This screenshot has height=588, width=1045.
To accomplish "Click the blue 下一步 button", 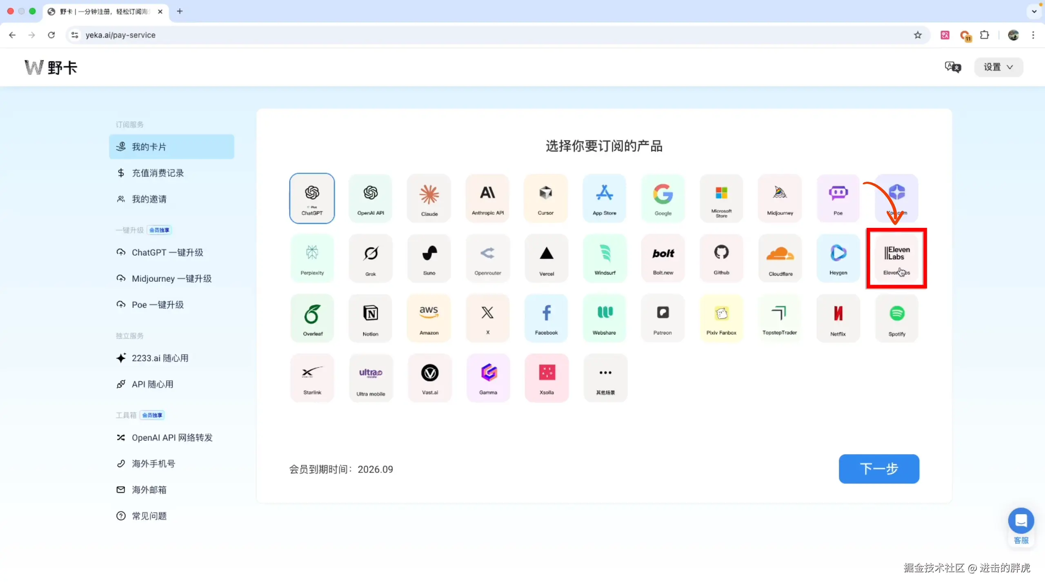I will pos(879,469).
